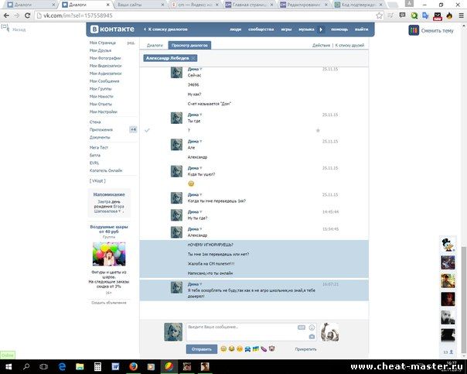
Task: Open Word from taskbar
Action: (x=115, y=366)
